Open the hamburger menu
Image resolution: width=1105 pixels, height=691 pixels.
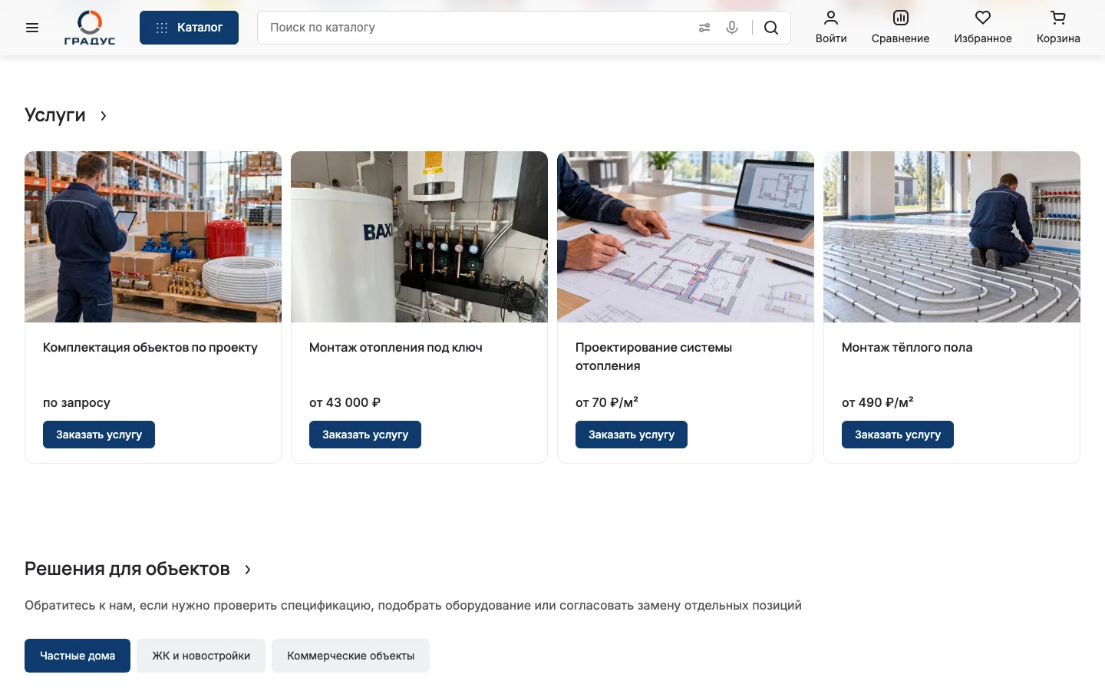tap(32, 28)
